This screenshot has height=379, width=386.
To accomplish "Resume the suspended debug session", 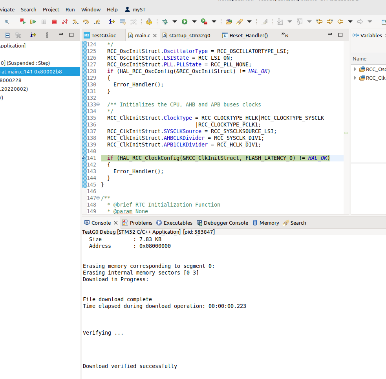I will click(x=33, y=22).
